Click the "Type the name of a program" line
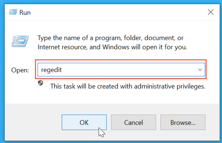Viewport: 222px width, 143px height. [110, 38]
